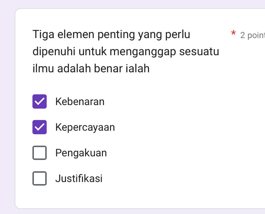Tick the Pengakuan checkbox
Viewport: 265px width, 214px height.
pyautogui.click(x=39, y=153)
